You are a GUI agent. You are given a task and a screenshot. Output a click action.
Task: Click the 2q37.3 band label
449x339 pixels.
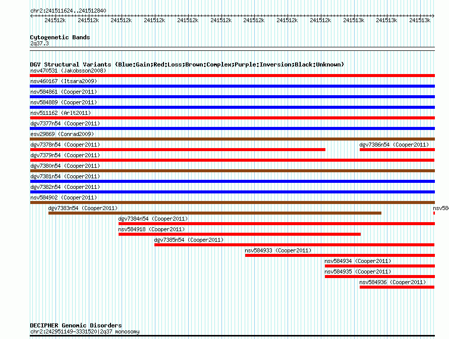39,43
